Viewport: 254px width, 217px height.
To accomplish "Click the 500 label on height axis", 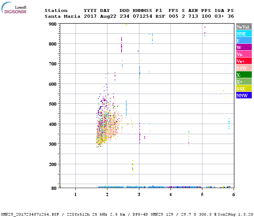I will tap(53, 104).
